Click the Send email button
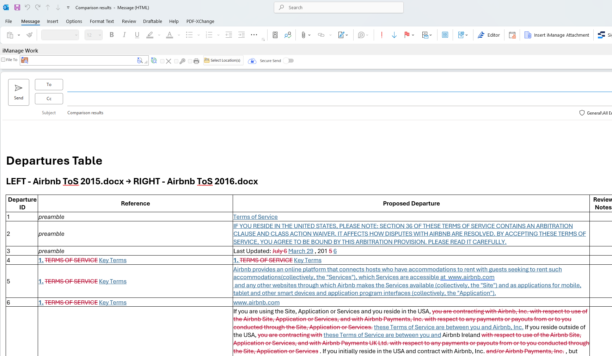The width and height of the screenshot is (612, 356). pos(19,92)
